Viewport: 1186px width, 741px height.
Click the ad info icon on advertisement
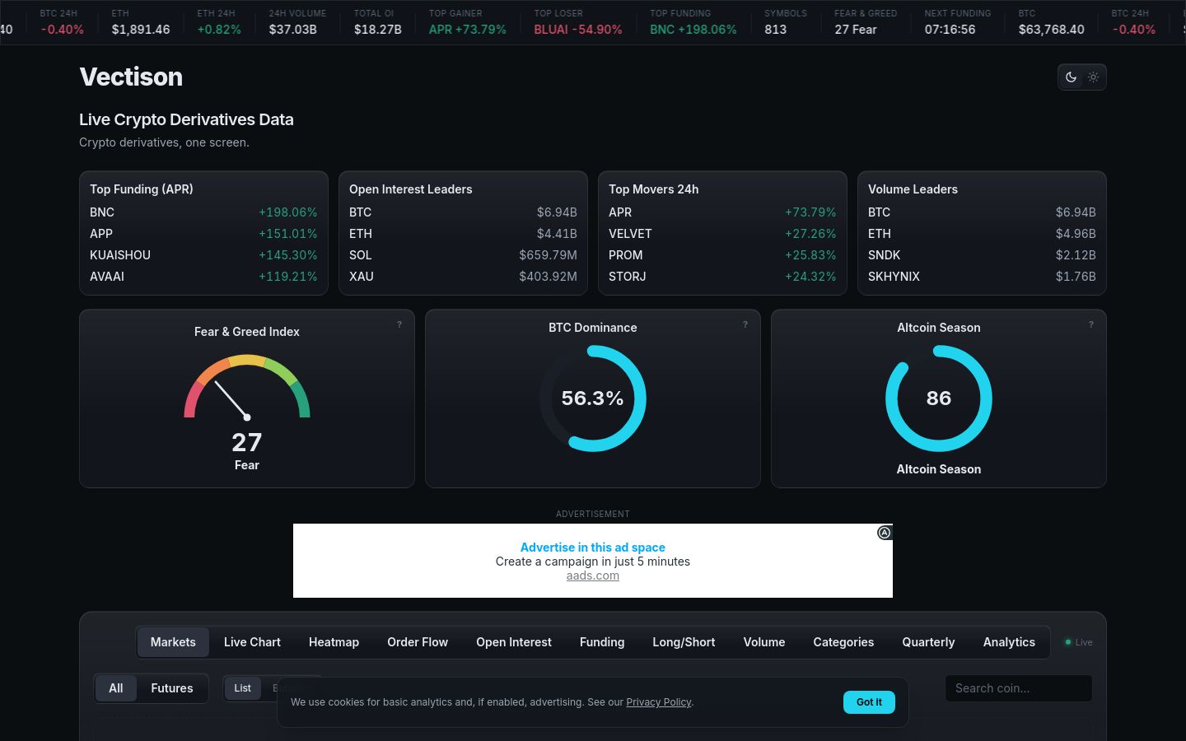pyautogui.click(x=885, y=533)
